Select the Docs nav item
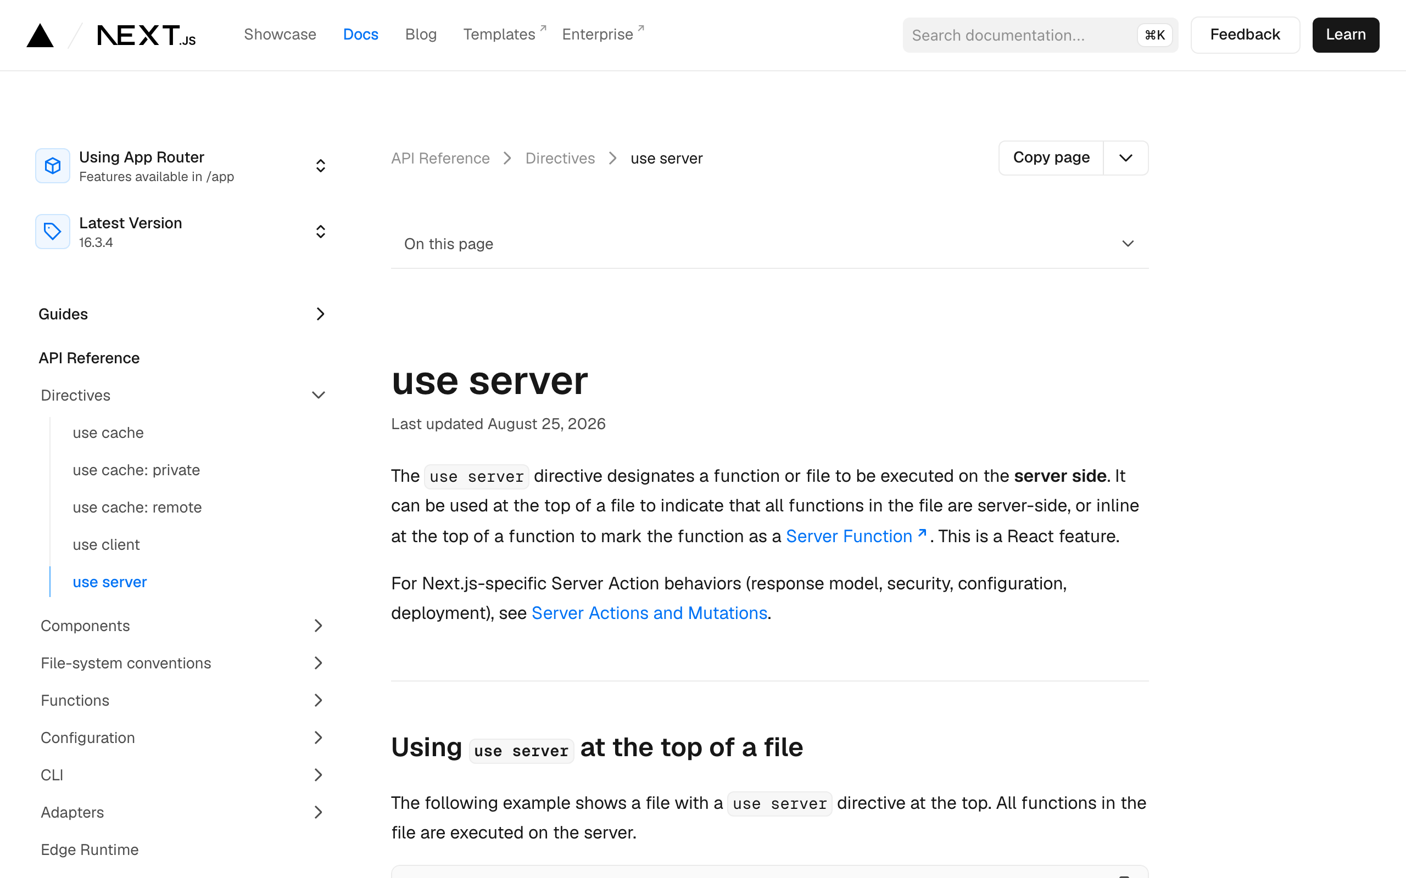Image resolution: width=1406 pixels, height=878 pixels. (361, 34)
